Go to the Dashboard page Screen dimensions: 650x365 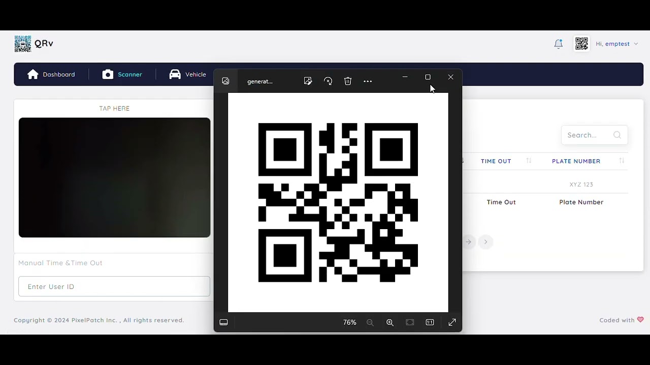51,75
